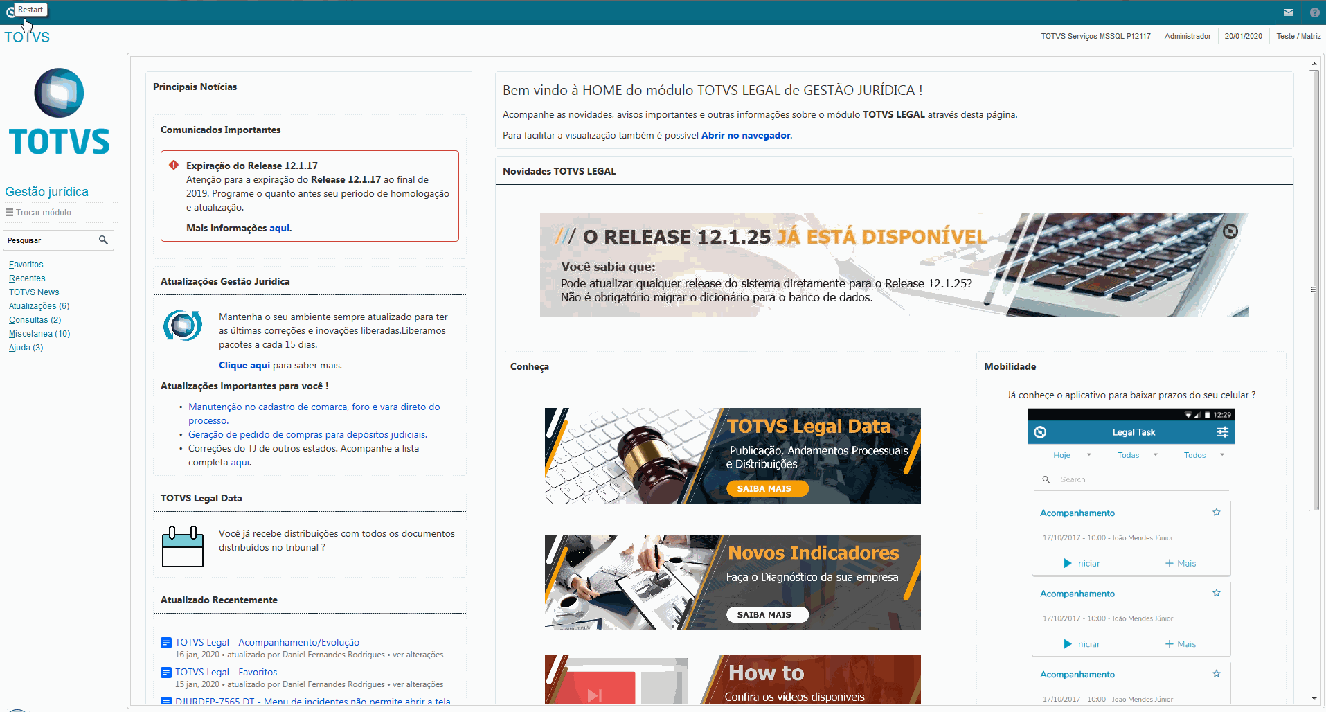Click the 'Clique aqui' link for updates
Viewport: 1326px width, 712px height.
click(x=244, y=365)
